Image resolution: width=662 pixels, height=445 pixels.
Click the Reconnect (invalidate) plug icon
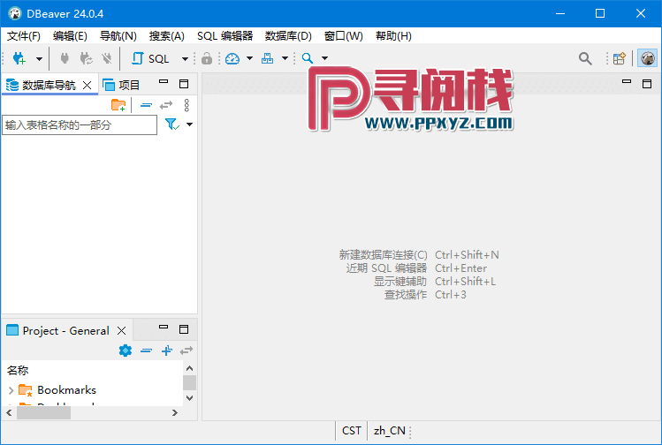coord(86,58)
